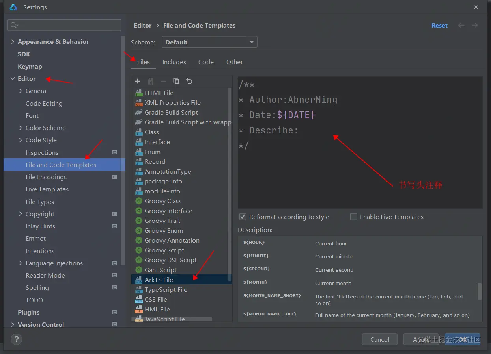Click the Interface file icon
491x354 pixels.
(139, 142)
